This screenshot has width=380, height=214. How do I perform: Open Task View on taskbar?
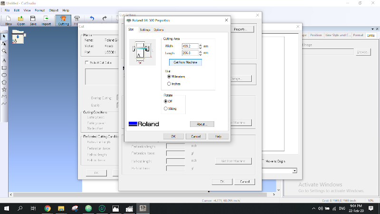33,208
